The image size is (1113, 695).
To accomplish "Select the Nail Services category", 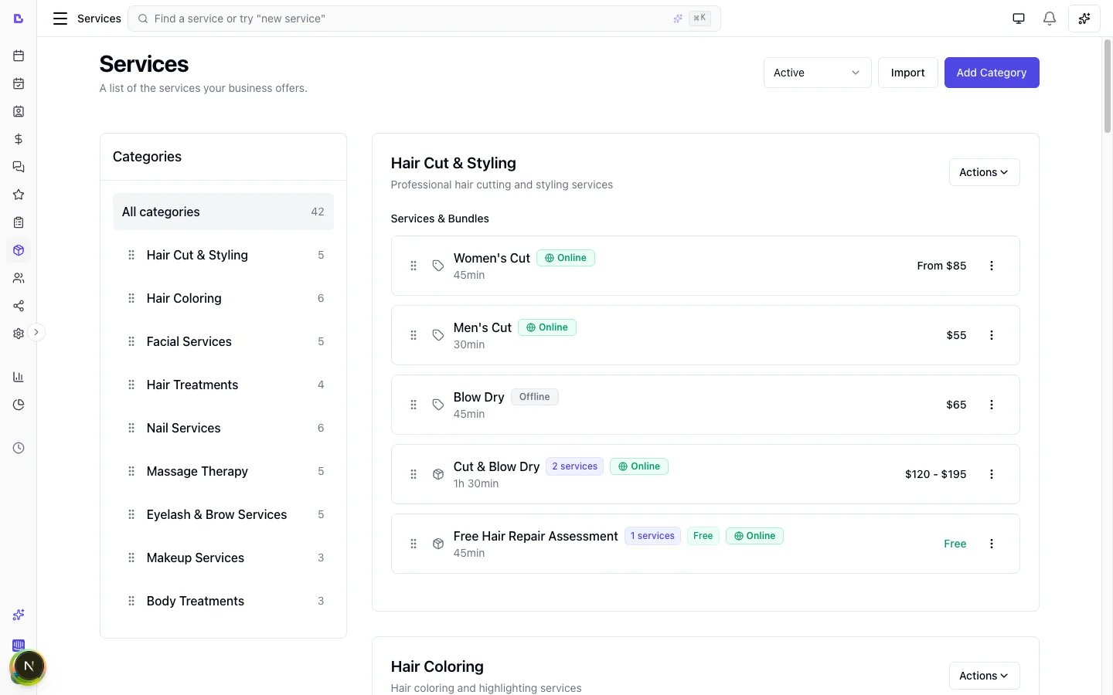I will point(223,428).
